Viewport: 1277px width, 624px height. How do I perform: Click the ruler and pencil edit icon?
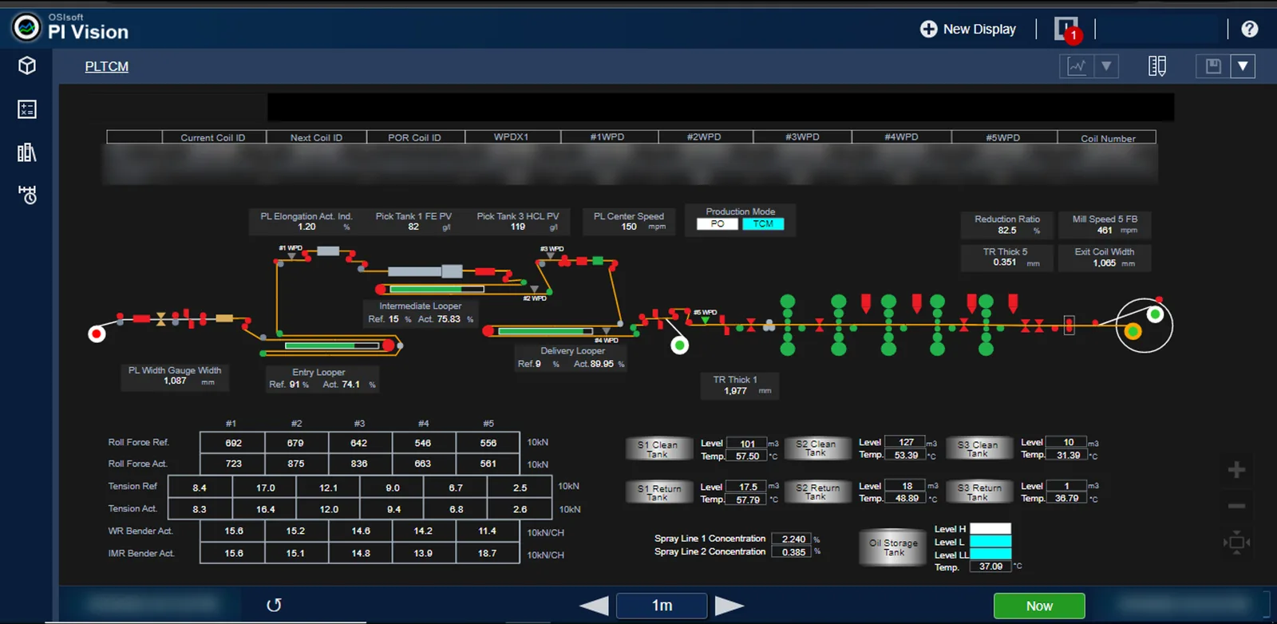pos(1157,66)
